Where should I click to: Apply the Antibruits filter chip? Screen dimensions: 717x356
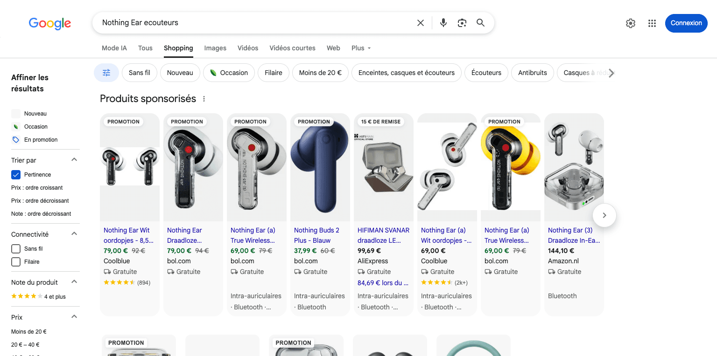(x=533, y=73)
